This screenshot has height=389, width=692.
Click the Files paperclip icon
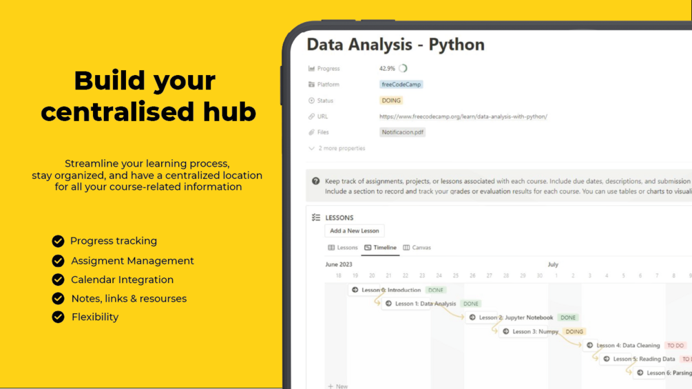coord(312,132)
